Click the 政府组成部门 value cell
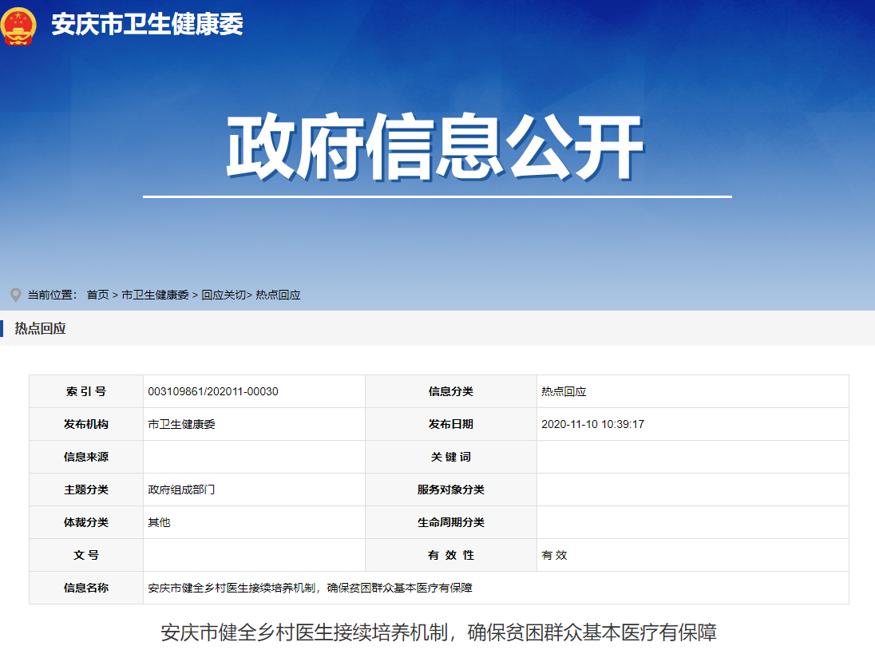 [254, 489]
